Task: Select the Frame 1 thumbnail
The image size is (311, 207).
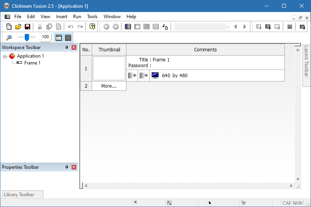Action: [109, 68]
